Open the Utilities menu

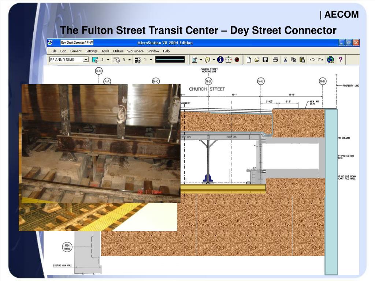[118, 51]
